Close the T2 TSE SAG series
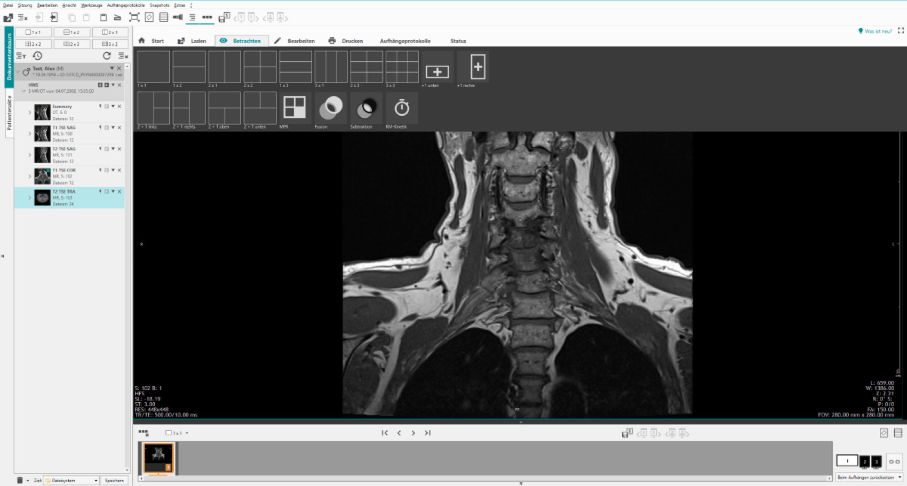 (120, 149)
